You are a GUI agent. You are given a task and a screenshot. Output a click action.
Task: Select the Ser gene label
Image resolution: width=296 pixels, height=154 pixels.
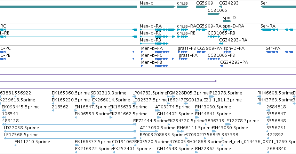pyautogui.click(x=264, y=3)
